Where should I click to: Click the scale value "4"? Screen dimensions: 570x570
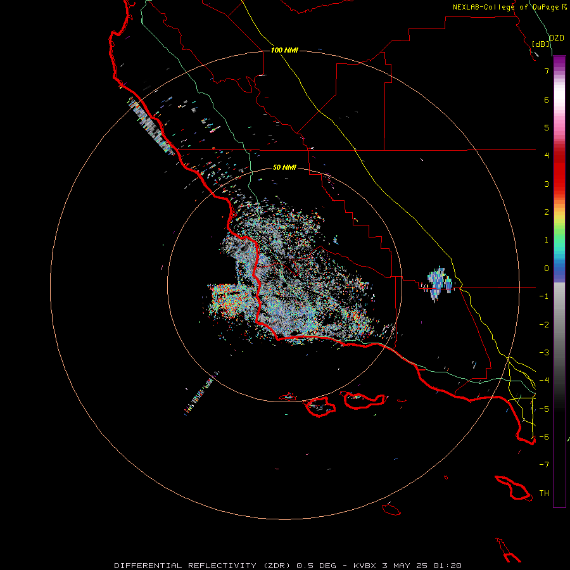click(x=547, y=156)
